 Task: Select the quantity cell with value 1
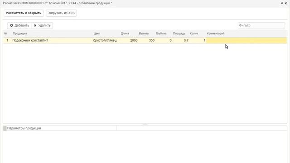tap(198, 40)
